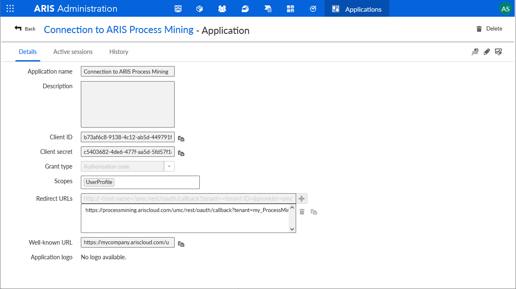Copy the redirect URL to clipboard

tap(314, 212)
